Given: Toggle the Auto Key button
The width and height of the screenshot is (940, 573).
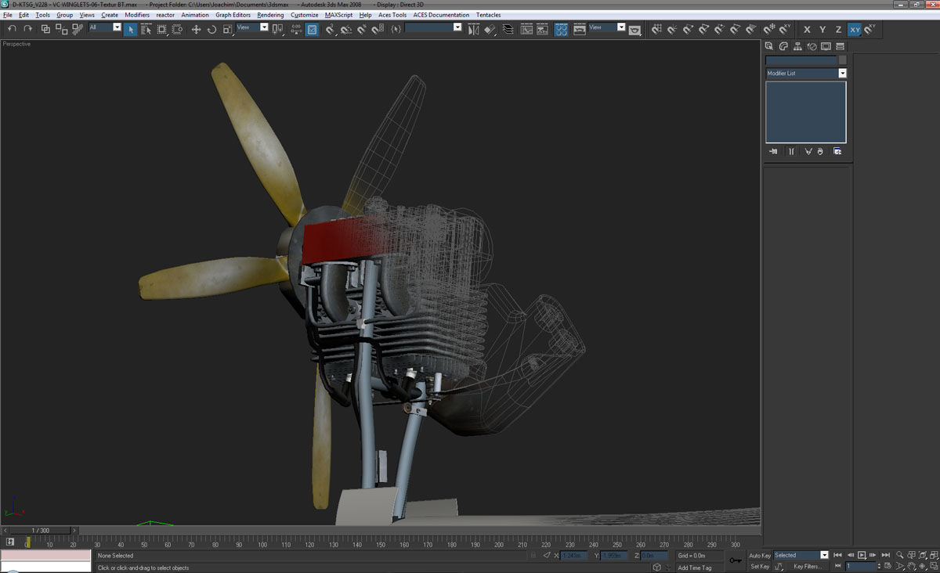Looking at the screenshot, I should 760,555.
